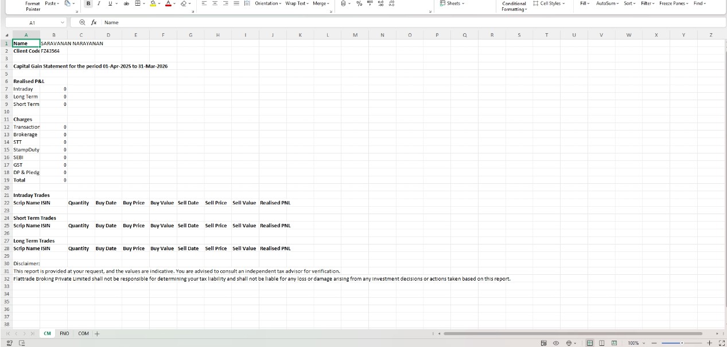Toggle Strikethrough formatting
The height and width of the screenshot is (347, 727).
126,3
